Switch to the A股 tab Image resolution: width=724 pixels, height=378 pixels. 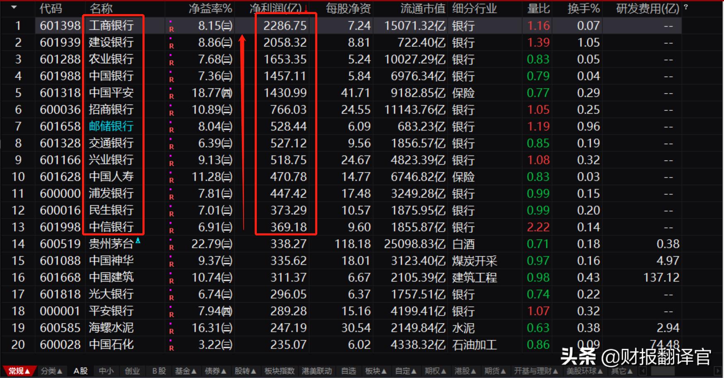coord(81,371)
